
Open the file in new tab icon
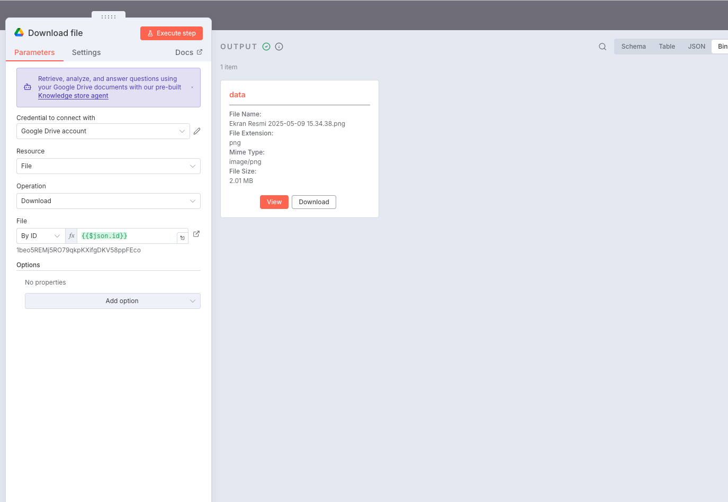pos(196,234)
